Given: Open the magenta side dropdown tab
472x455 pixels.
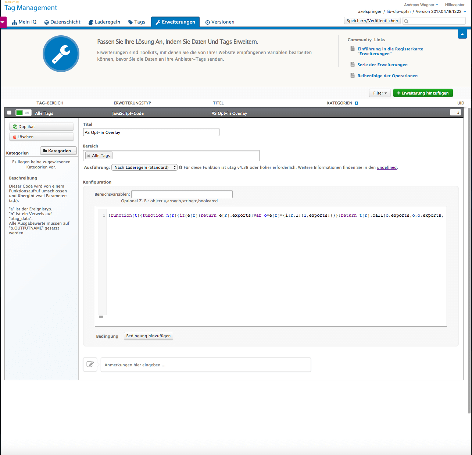Looking at the screenshot, I should point(3,22).
